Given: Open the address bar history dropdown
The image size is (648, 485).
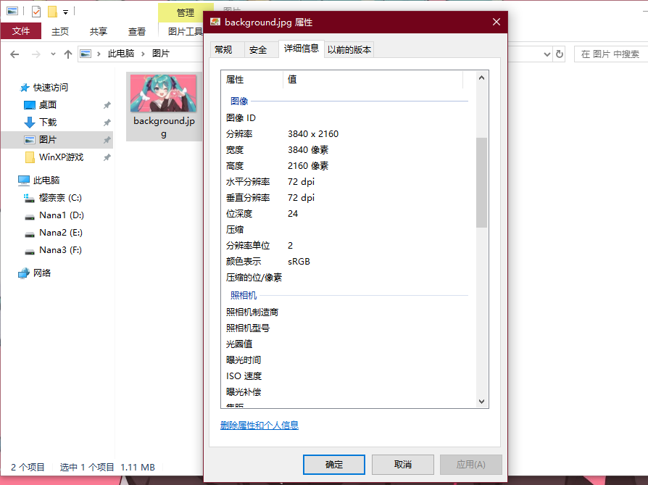Looking at the screenshot, I should [547, 54].
